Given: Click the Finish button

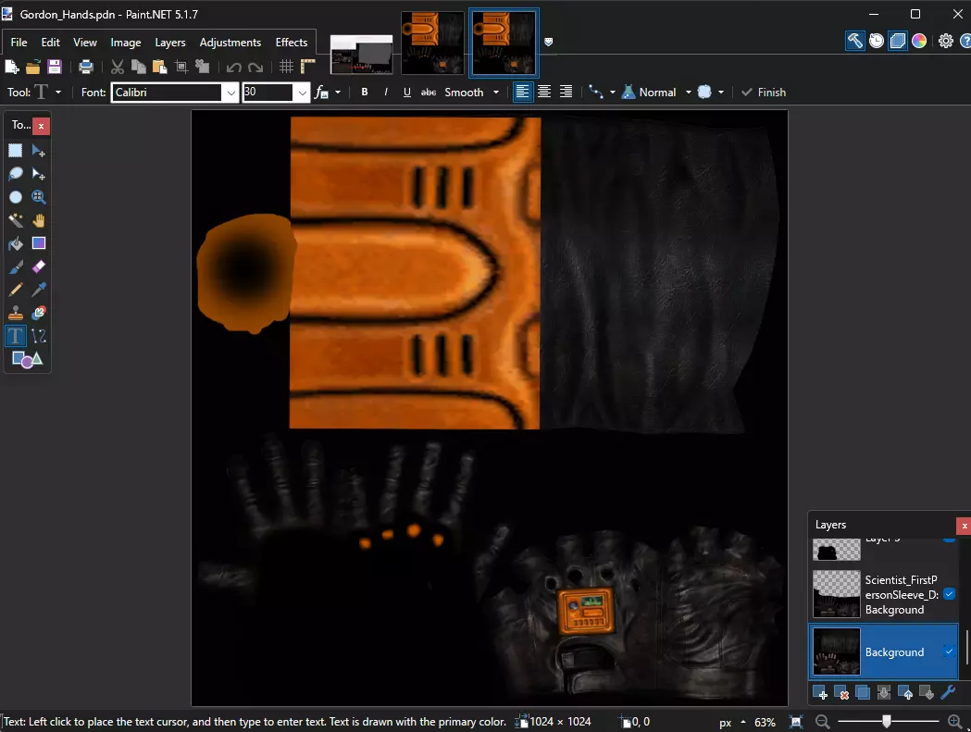Looking at the screenshot, I should click(764, 93).
